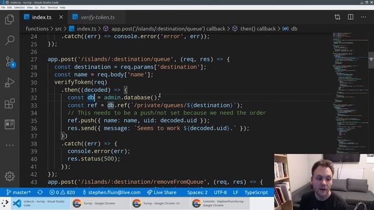This screenshot has height=210, width=374.
Task: Open the Edit menu
Action: [x=9, y=8]
